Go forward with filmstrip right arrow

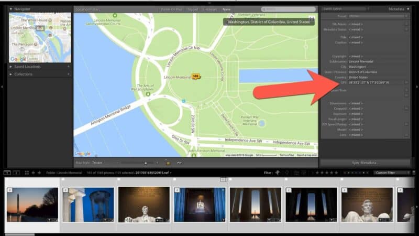pos(39,173)
